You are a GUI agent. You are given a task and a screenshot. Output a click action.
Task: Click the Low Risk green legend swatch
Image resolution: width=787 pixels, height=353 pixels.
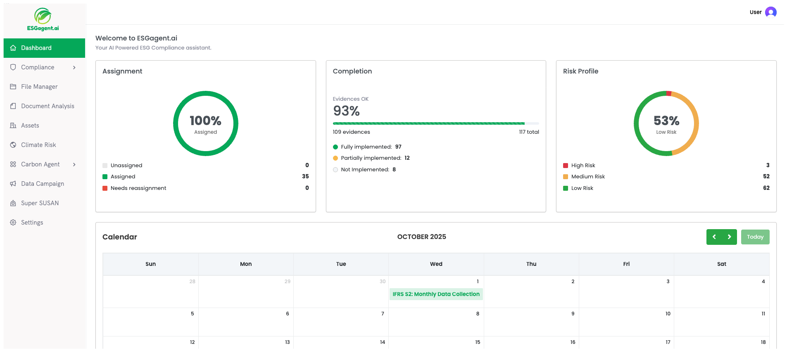(566, 188)
